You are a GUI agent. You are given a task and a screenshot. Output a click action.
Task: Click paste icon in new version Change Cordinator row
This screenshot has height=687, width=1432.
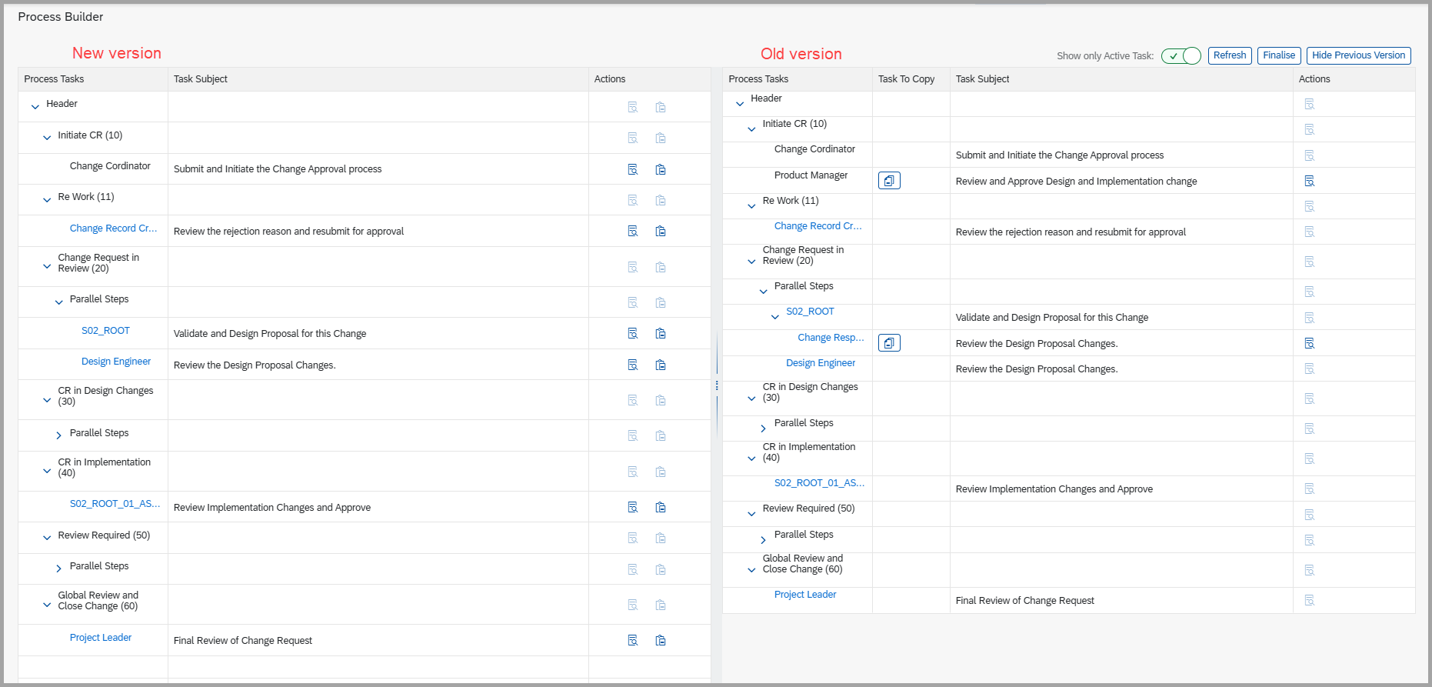tap(660, 169)
